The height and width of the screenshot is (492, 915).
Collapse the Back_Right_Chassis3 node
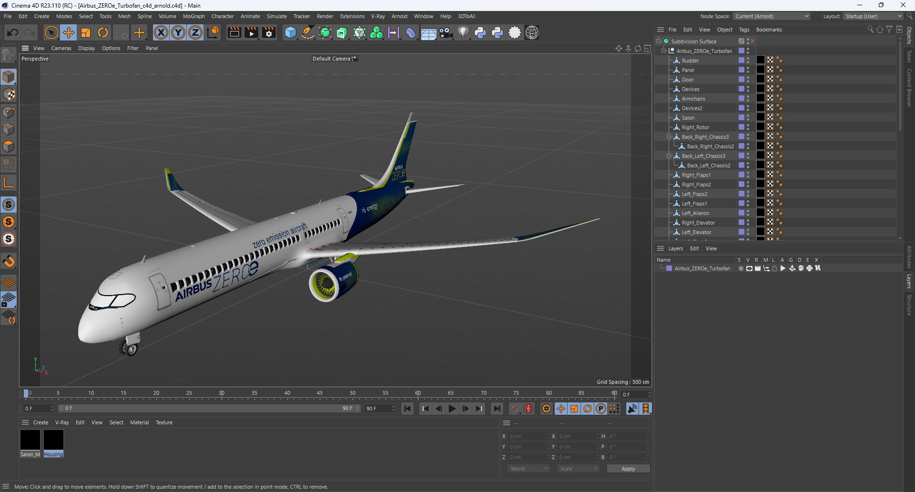coord(669,137)
